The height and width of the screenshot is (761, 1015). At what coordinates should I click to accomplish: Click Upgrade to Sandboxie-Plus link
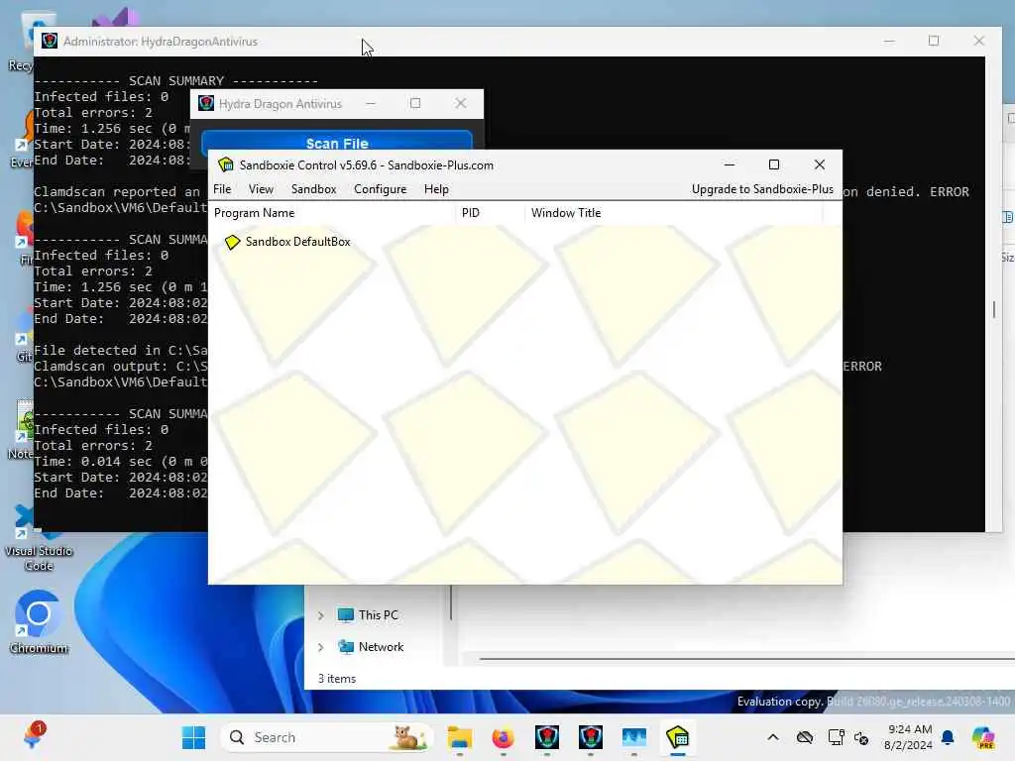pyautogui.click(x=762, y=189)
